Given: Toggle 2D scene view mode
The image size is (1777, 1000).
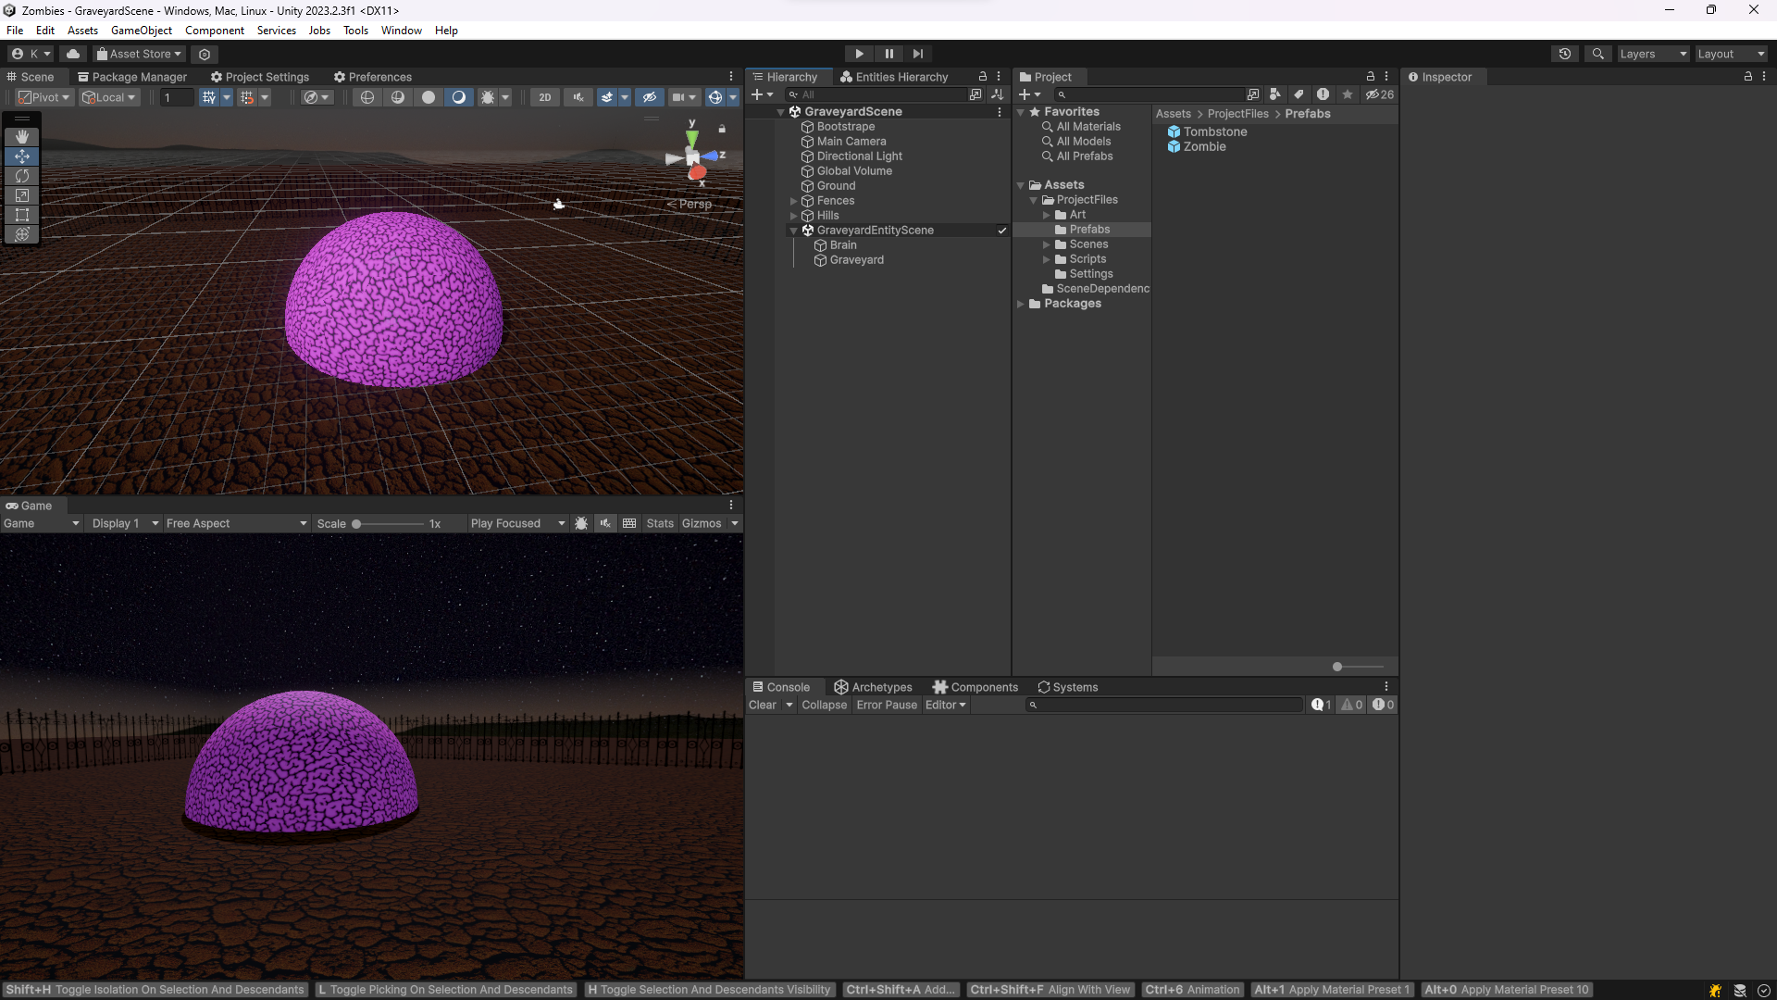Looking at the screenshot, I should pyautogui.click(x=545, y=97).
